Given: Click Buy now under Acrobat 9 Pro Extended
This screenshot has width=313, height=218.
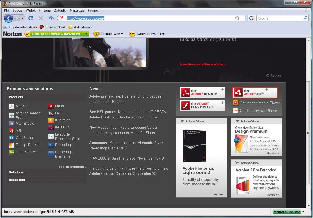Looking at the screenshot, I should point(273,195).
